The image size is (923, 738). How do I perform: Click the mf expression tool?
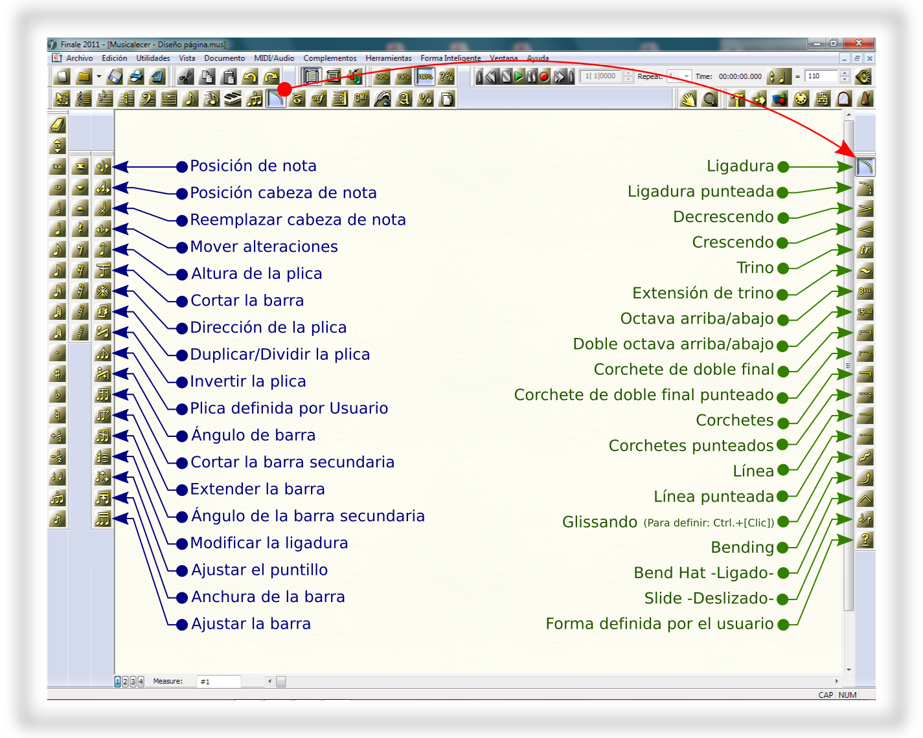point(318,99)
